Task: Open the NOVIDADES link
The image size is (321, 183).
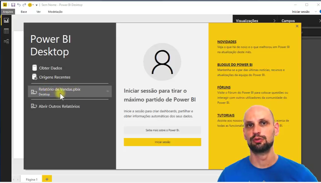Action: (x=227, y=42)
